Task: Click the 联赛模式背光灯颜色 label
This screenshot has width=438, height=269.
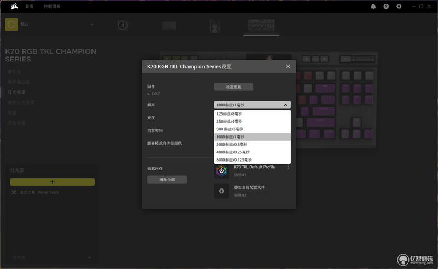Action: pyautogui.click(x=165, y=144)
